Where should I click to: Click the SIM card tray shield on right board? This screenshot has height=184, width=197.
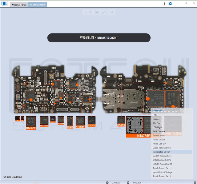123,99
